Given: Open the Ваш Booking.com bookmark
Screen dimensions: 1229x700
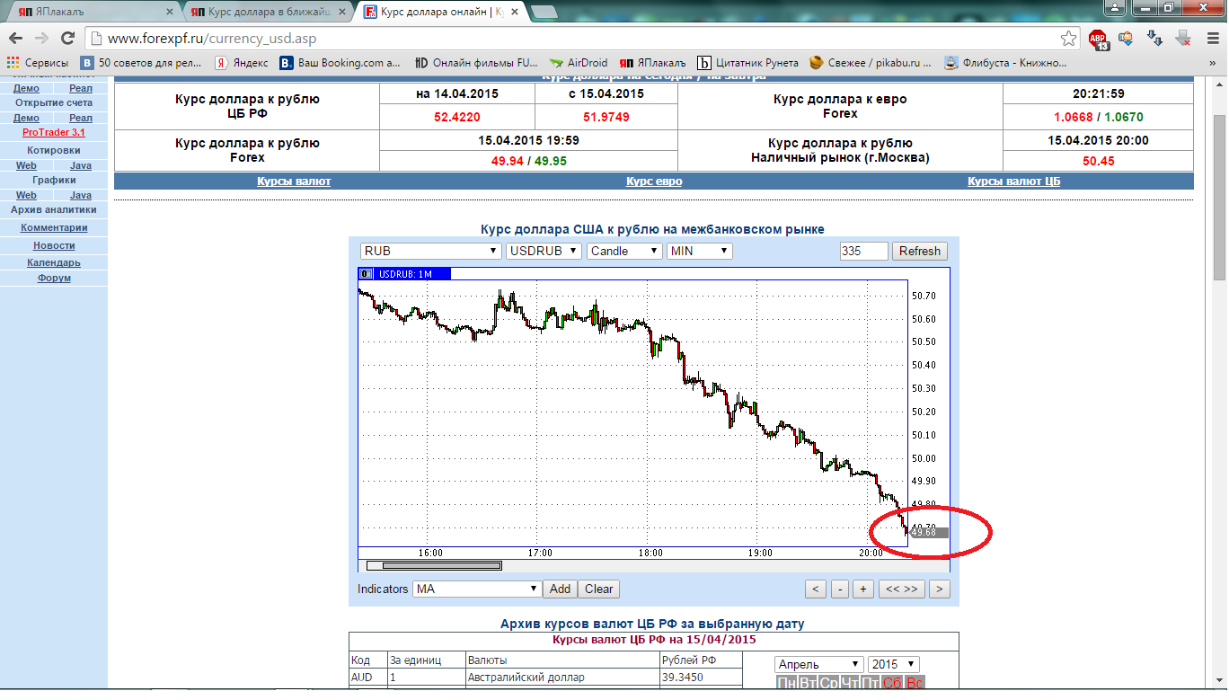Looking at the screenshot, I should click(x=340, y=63).
